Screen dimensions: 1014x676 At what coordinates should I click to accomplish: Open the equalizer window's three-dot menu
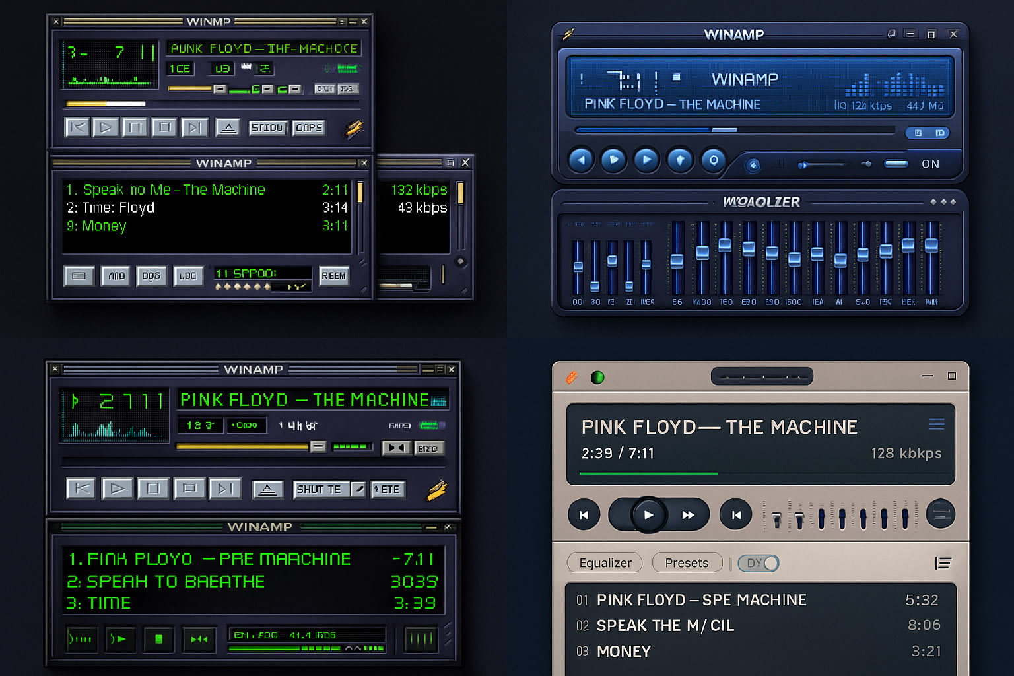944,202
